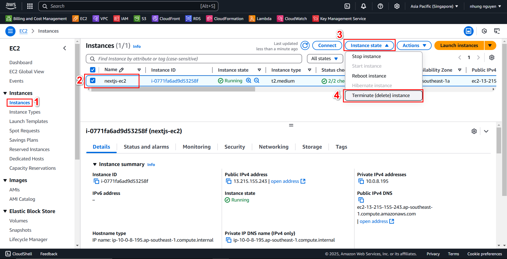The image size is (507, 259).
Task: Click the detail panel resize handle
Action: [291, 125]
